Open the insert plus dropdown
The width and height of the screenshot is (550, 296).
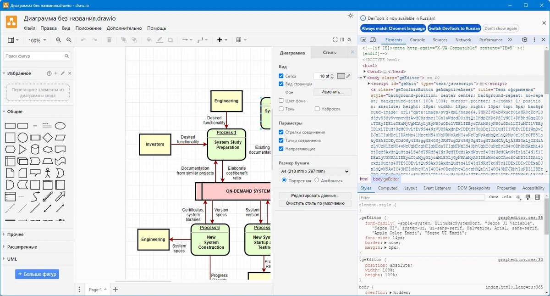[x=222, y=40]
